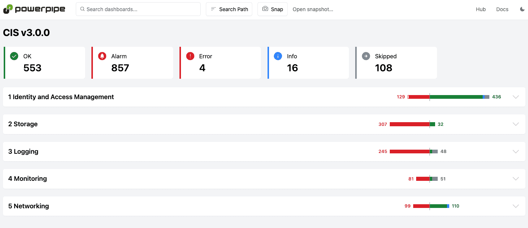The image size is (528, 228).
Task: Open the Hub link
Action: (x=481, y=9)
